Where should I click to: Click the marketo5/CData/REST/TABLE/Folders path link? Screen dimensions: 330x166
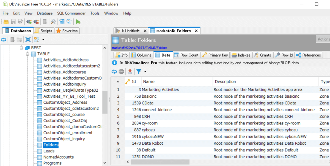(x=139, y=48)
